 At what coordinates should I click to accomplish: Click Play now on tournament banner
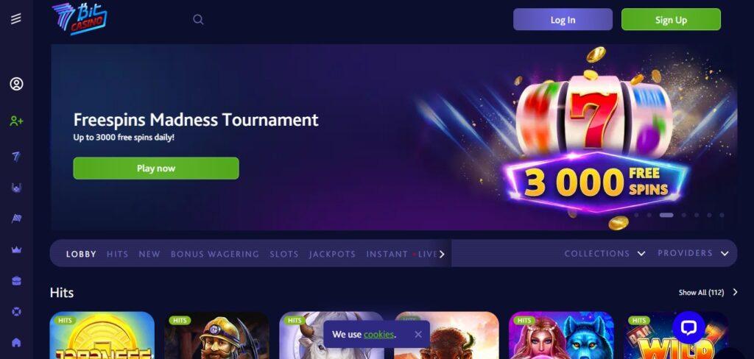point(156,168)
